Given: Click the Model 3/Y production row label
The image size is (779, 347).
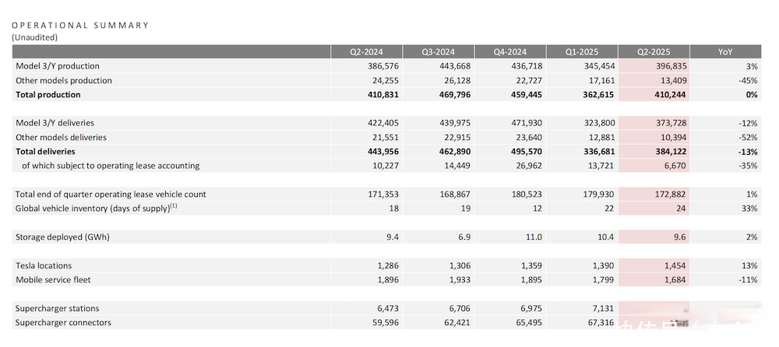Looking at the screenshot, I should coord(58,67).
